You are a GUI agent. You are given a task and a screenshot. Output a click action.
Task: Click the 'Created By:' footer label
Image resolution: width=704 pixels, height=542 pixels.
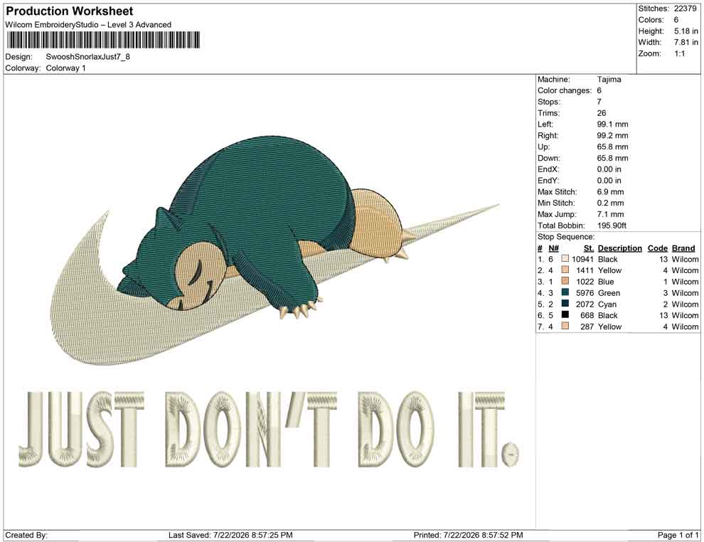(26, 535)
